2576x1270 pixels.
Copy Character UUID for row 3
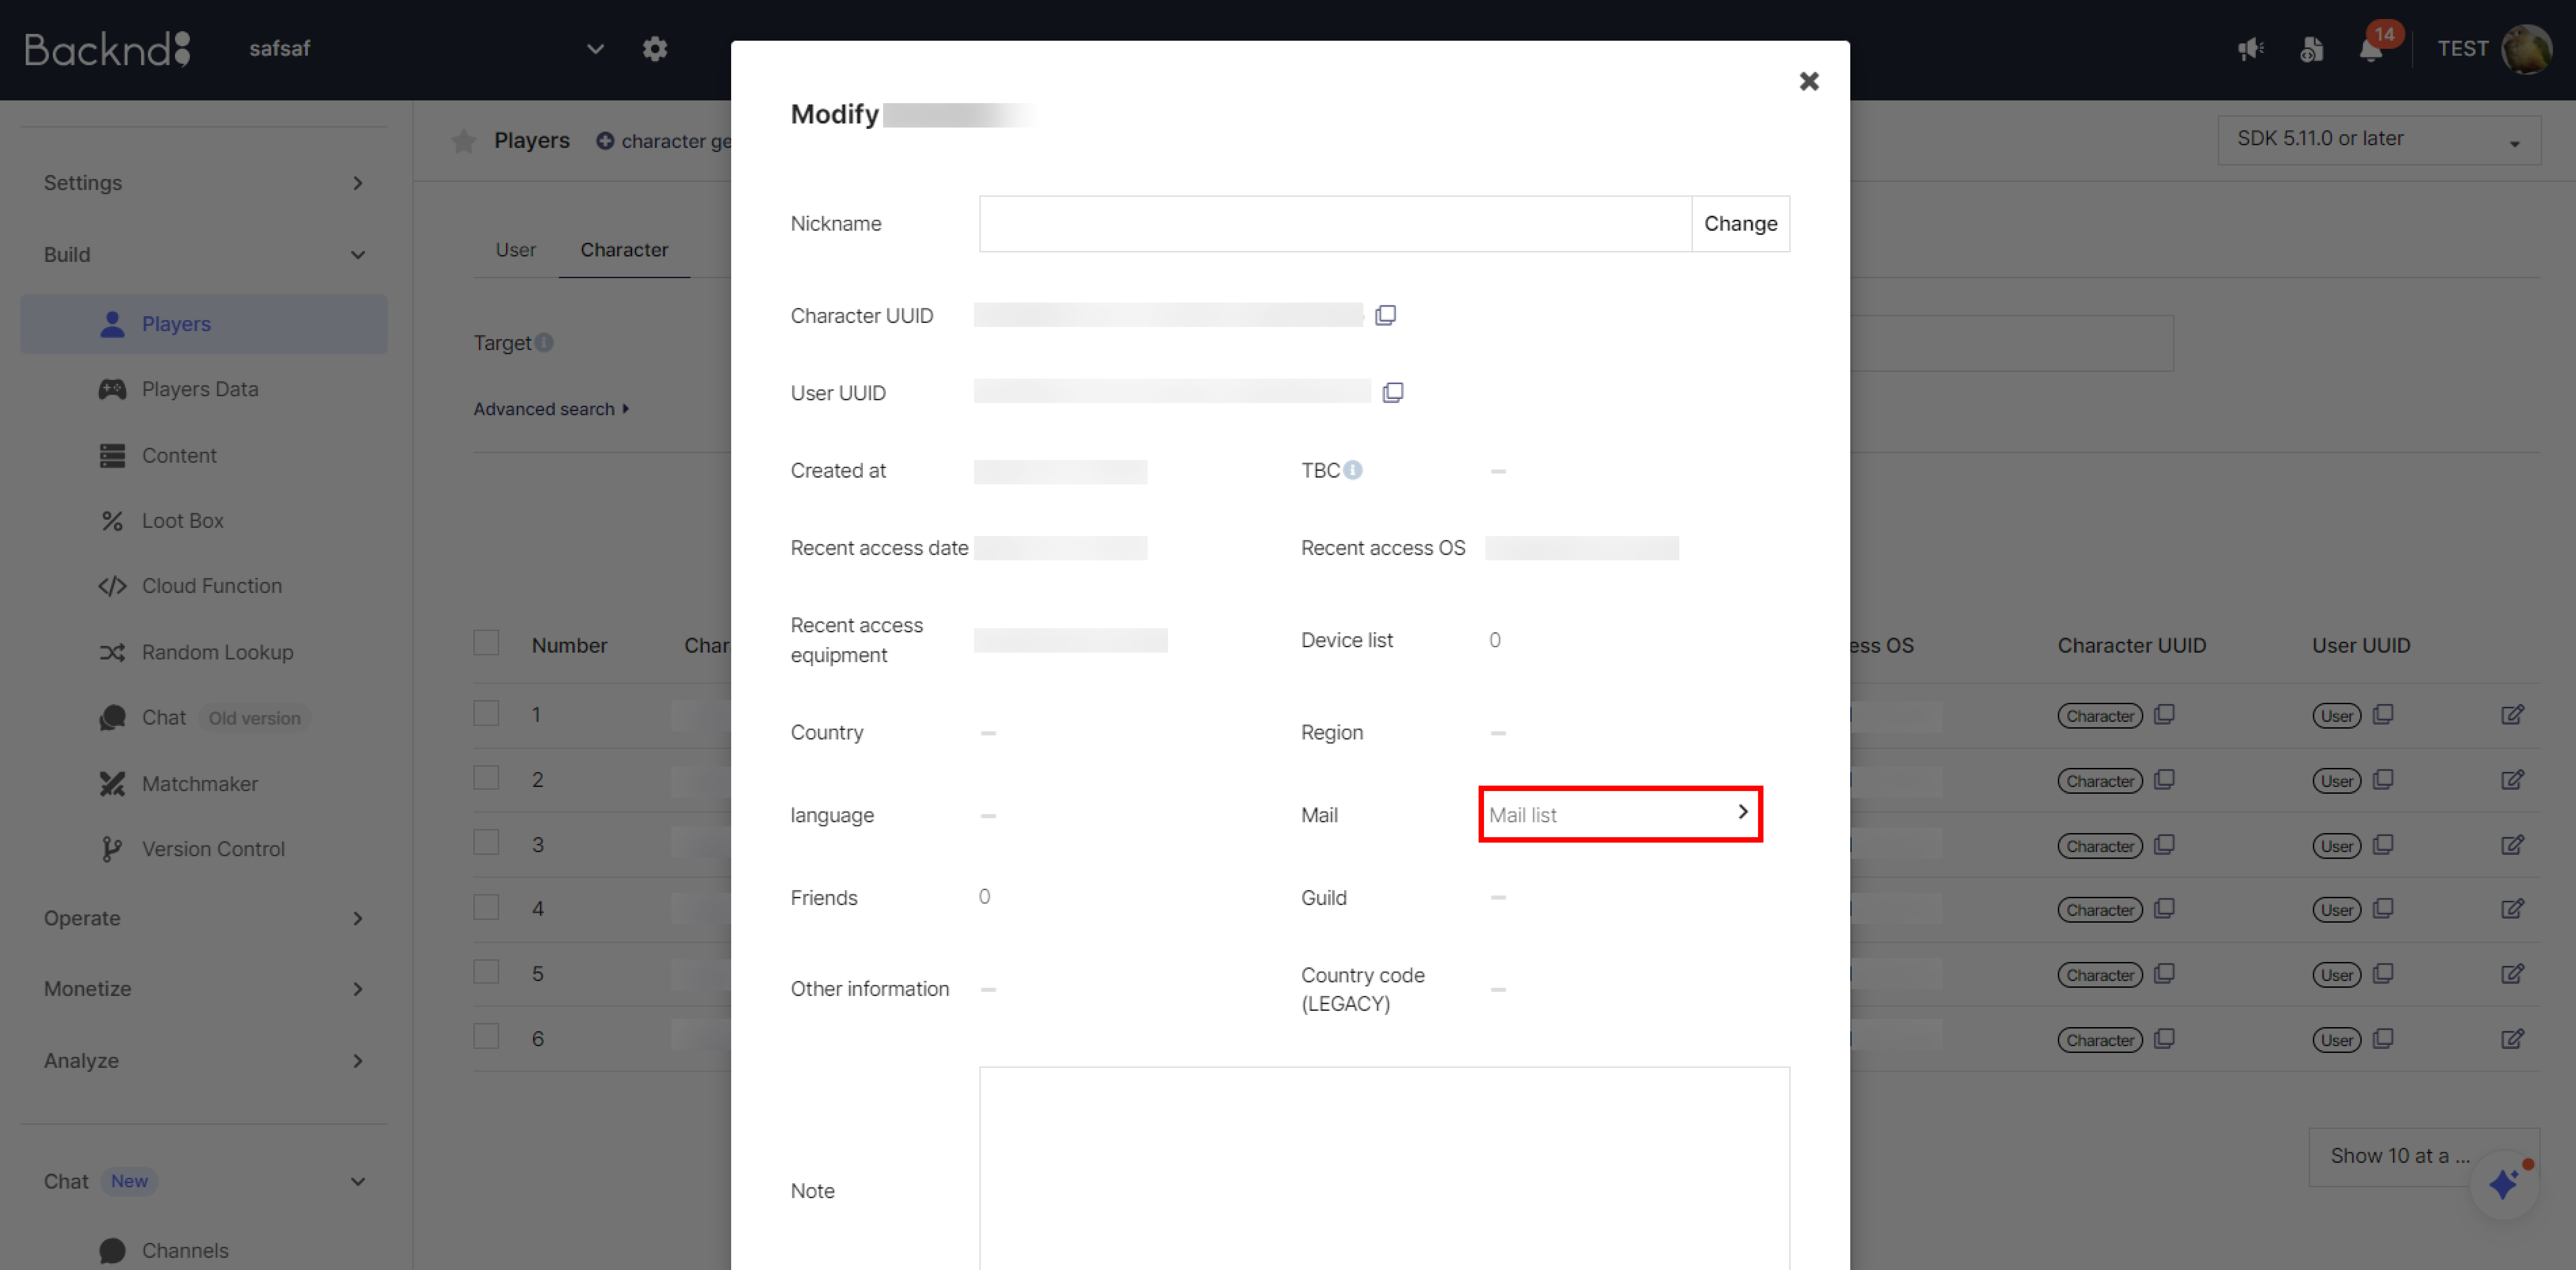coord(2164,845)
